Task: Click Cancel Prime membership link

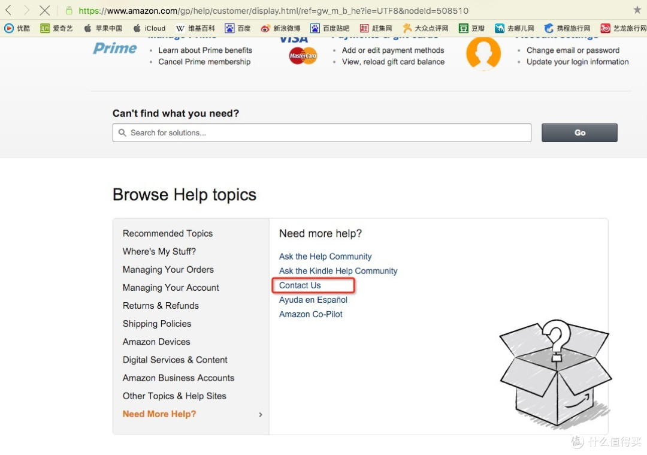Action: coord(204,62)
